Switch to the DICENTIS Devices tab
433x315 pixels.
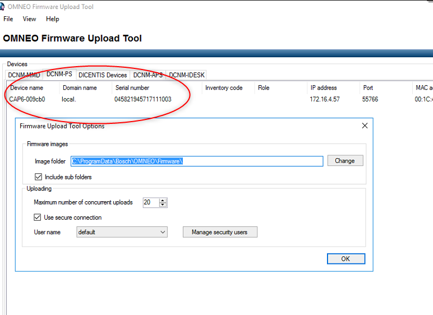[x=103, y=75]
